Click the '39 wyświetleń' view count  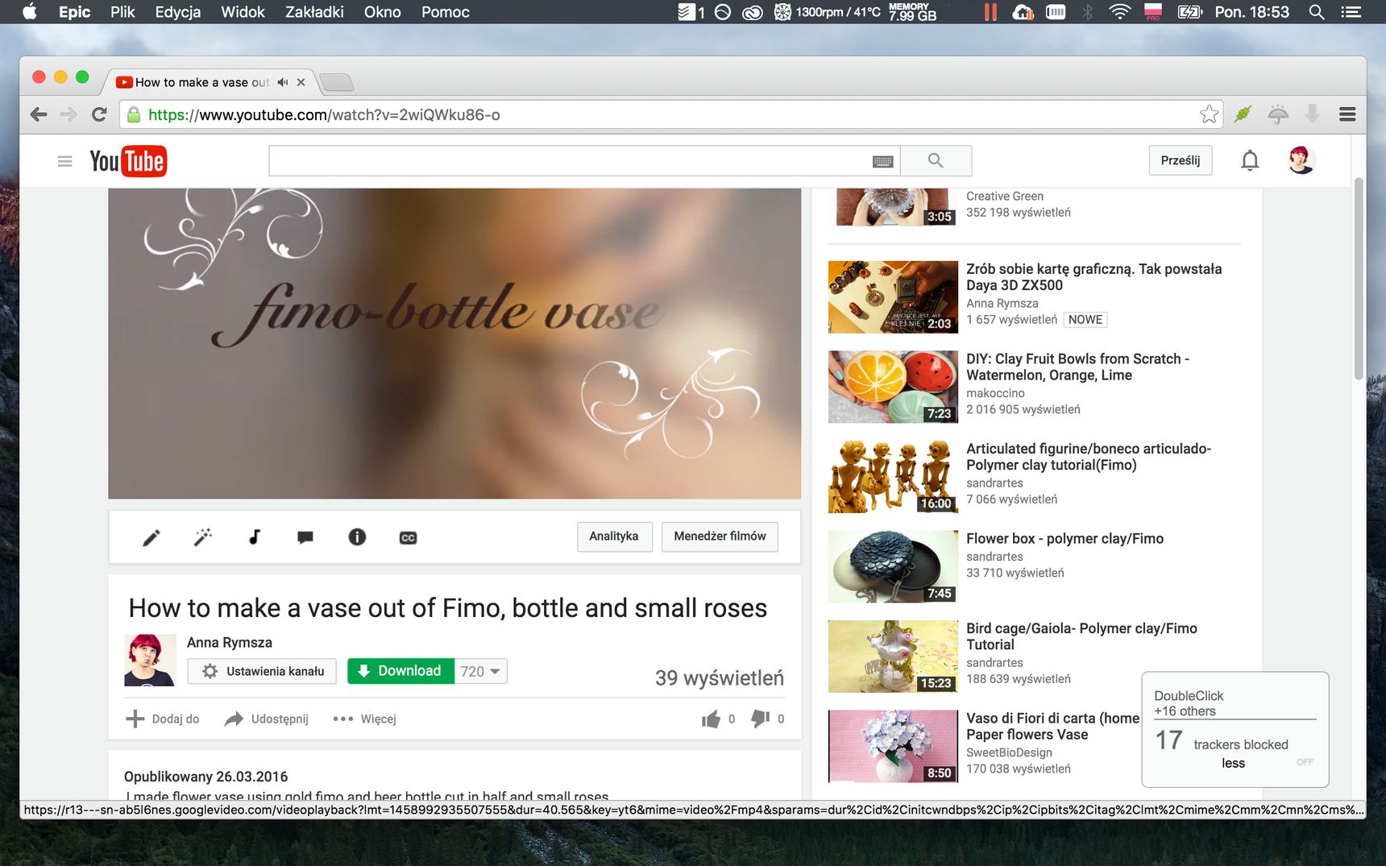pos(720,678)
